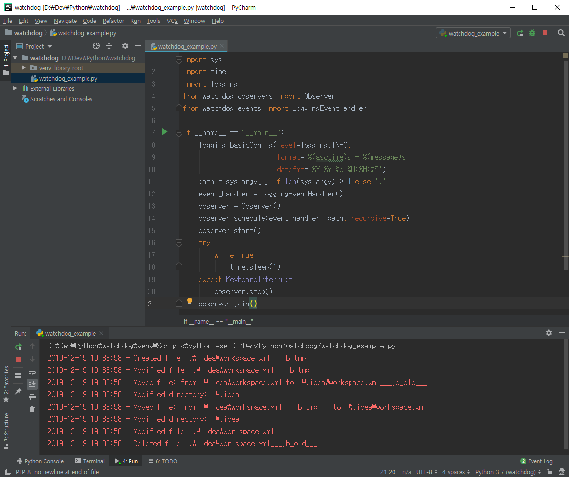Open the Tools menu
This screenshot has height=477, width=569.
[x=153, y=21]
